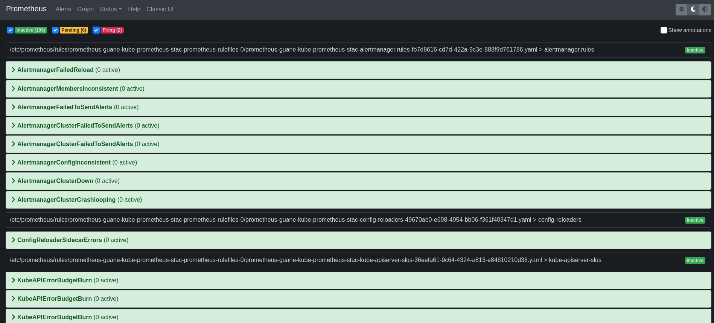Expand AlertmanagerConfigInconsistent alert rule
This screenshot has width=714, height=323.
pos(358,163)
